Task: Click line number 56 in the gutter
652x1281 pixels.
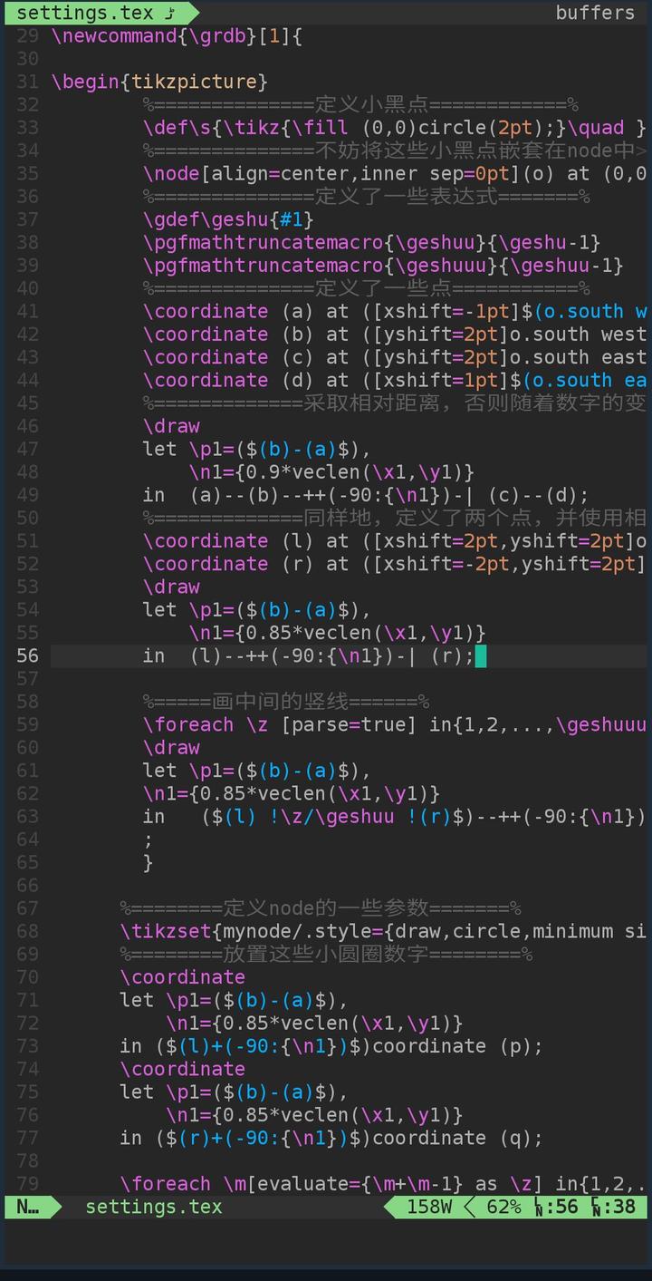Action: coord(27,655)
